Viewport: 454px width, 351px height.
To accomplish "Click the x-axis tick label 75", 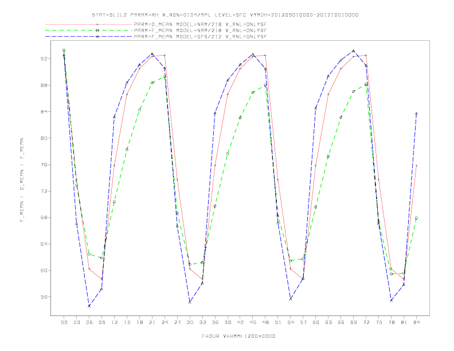I will coord(379,322).
